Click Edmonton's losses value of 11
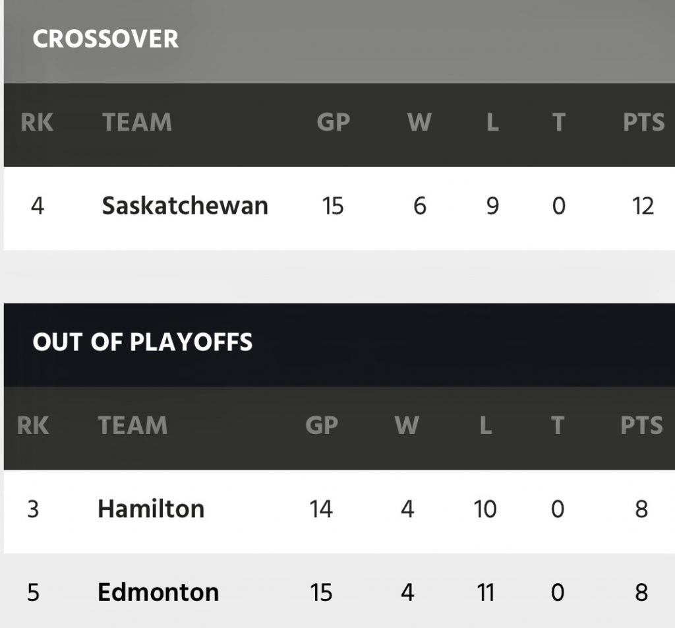The image size is (675, 628). pos(485,592)
